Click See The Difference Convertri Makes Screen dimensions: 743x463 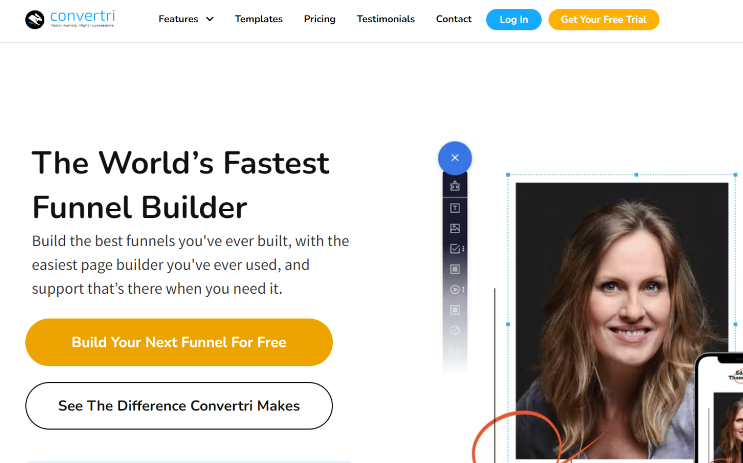coord(179,406)
